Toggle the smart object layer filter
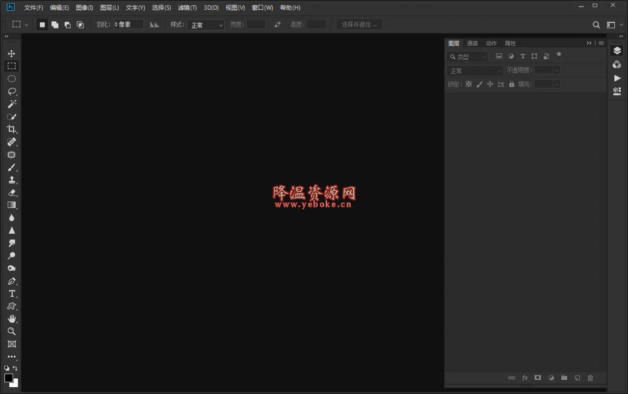Image resolution: width=628 pixels, height=394 pixels. pyautogui.click(x=546, y=56)
